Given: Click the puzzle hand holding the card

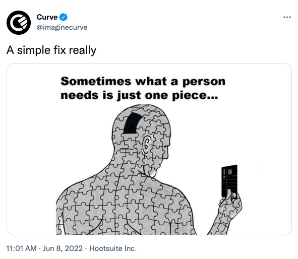Looking at the screenshot, I should coord(231,204).
